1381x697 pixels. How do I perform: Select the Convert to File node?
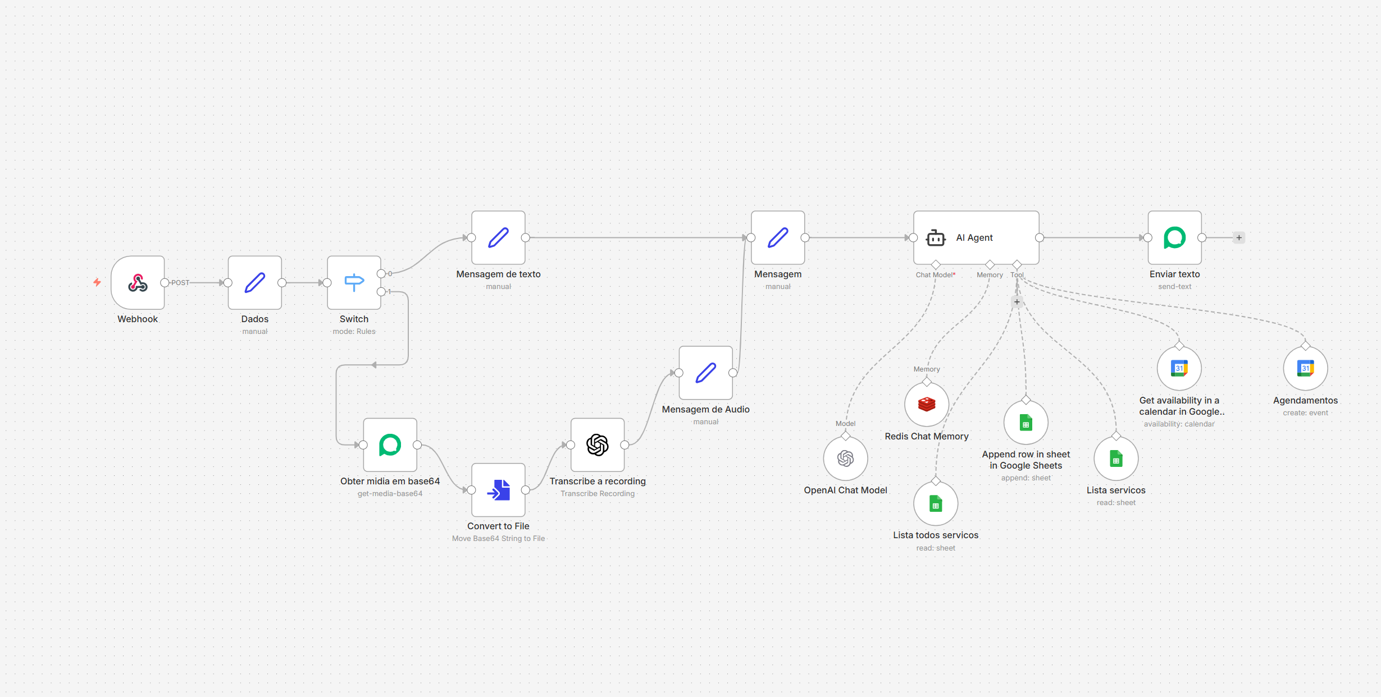[498, 490]
